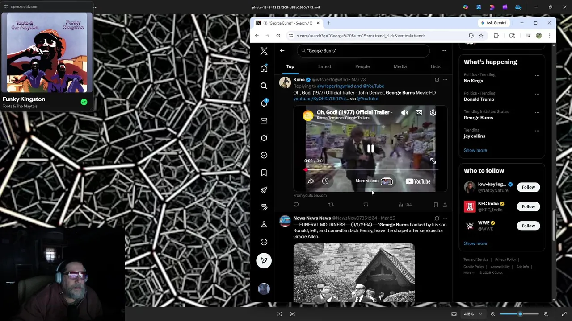Open Chrome extensions puzzle menu
Screen dimensions: 572x321
click(496, 36)
